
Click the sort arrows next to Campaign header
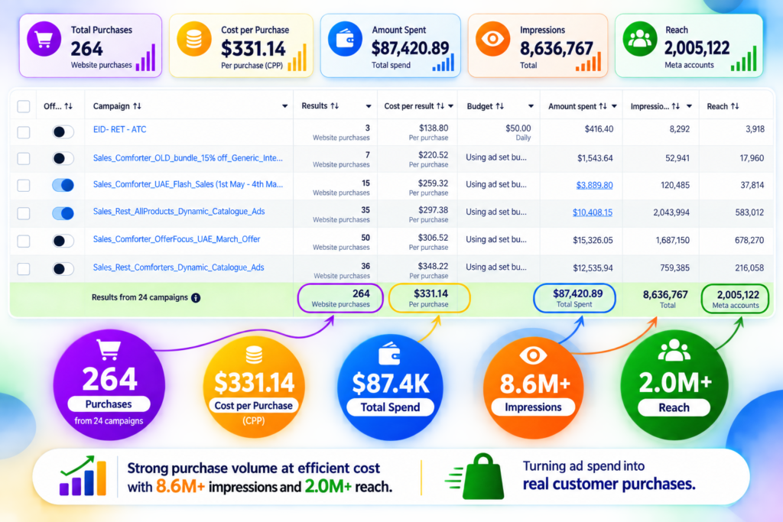tap(138, 106)
